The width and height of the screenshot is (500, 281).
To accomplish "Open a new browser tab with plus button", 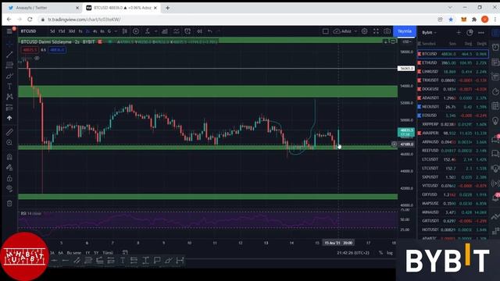I will pyautogui.click(x=167, y=8).
